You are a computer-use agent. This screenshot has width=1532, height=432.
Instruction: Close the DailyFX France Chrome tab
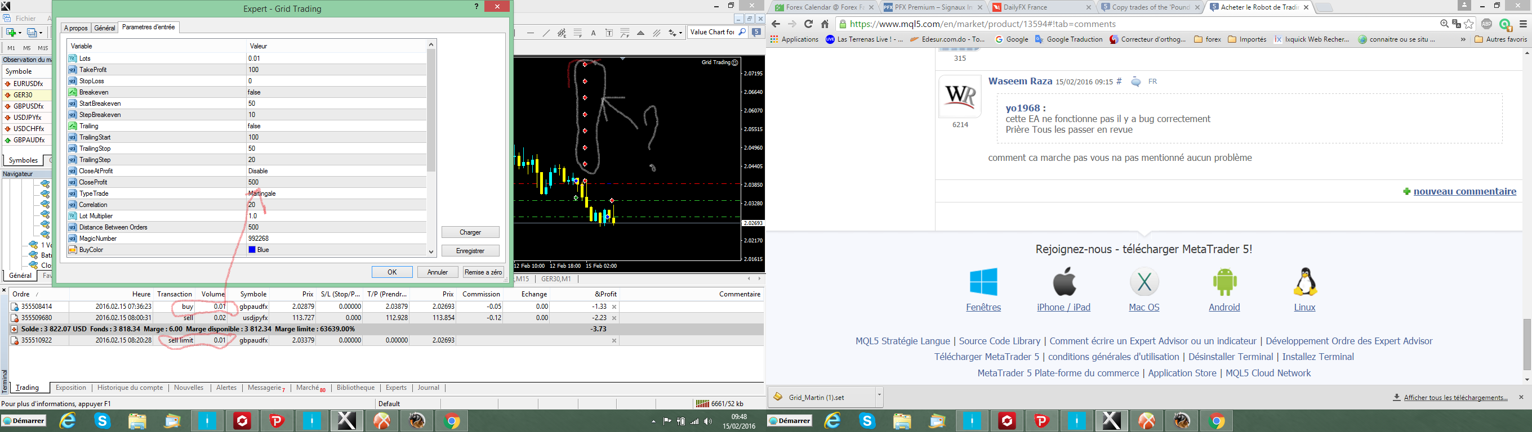[1088, 7]
